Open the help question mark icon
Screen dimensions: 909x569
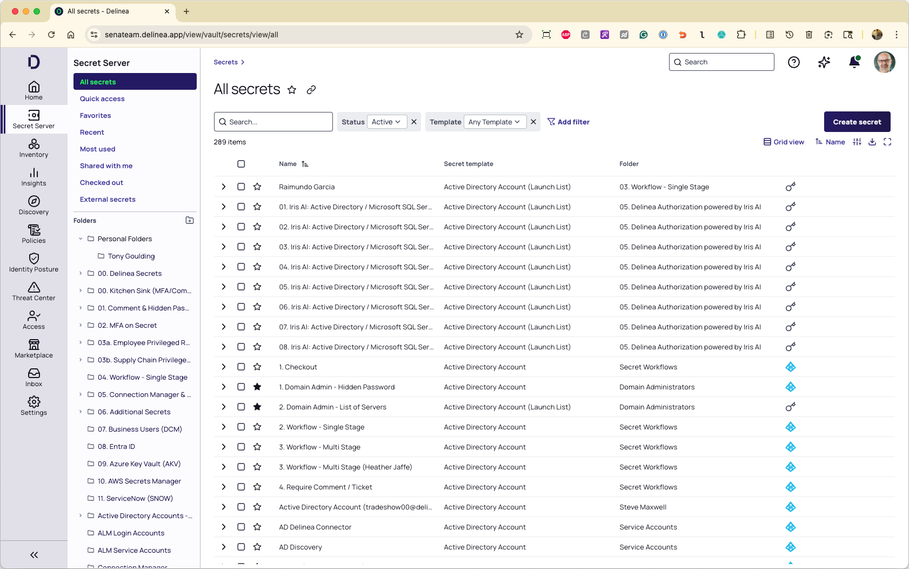point(794,62)
